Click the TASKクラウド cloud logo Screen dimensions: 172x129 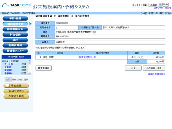coord(17,5)
